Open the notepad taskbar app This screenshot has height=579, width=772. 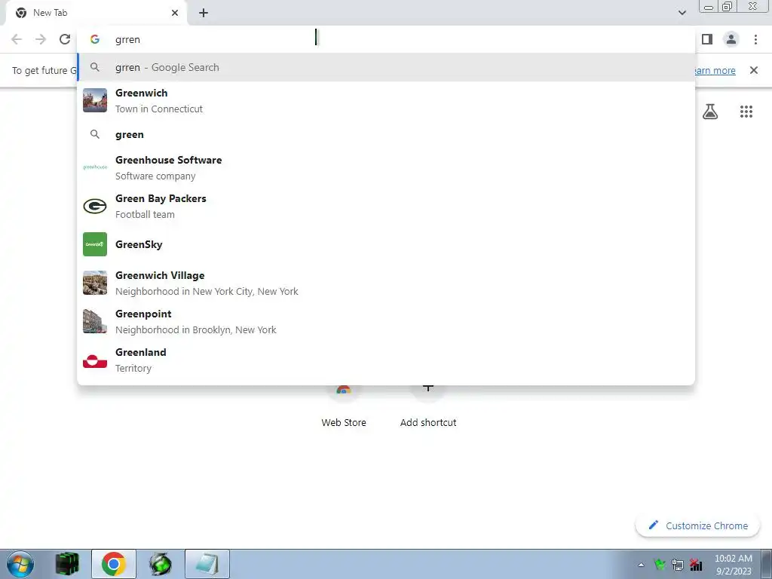pyautogui.click(x=207, y=564)
